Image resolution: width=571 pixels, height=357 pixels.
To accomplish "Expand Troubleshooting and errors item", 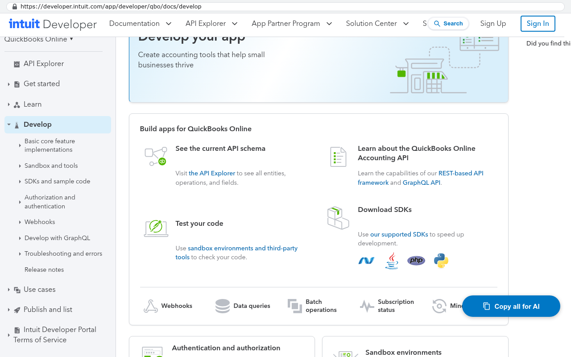I will pyautogui.click(x=20, y=254).
